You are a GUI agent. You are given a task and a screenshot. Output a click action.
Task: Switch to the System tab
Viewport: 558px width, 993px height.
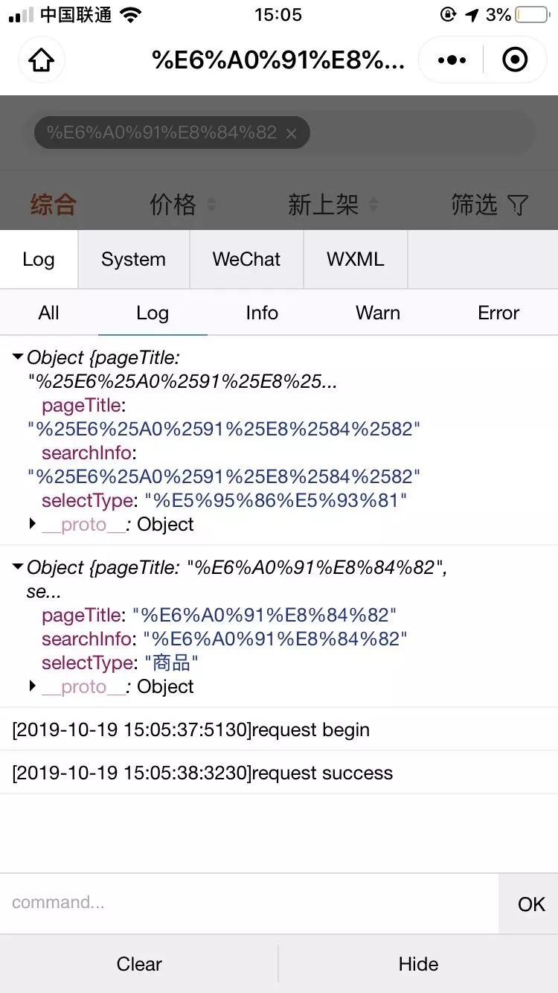point(133,259)
